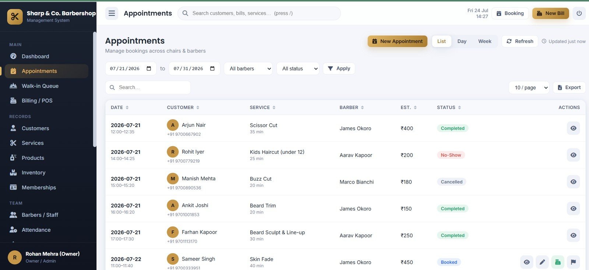Open Customers records page
The image size is (589, 270).
[46, 128]
